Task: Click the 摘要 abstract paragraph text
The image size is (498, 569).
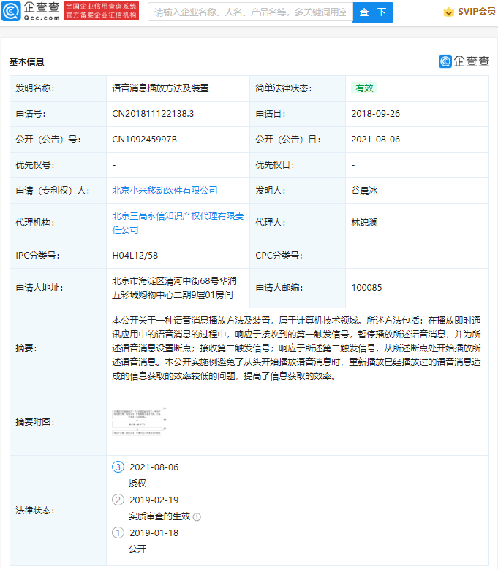Action: (296, 348)
